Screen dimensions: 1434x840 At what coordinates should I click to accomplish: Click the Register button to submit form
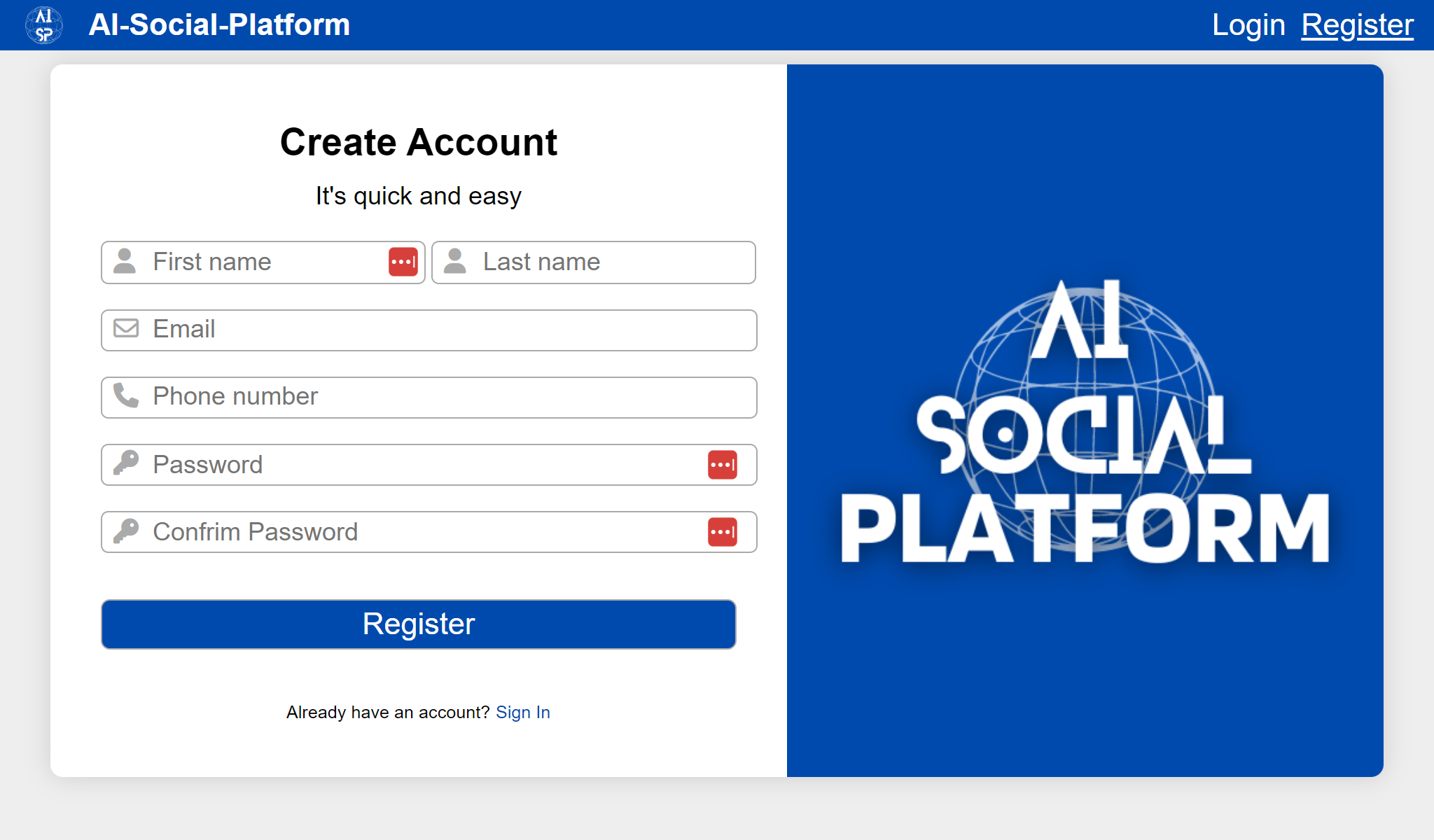click(418, 623)
